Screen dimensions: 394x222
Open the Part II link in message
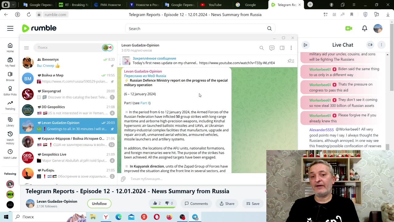coord(145,103)
